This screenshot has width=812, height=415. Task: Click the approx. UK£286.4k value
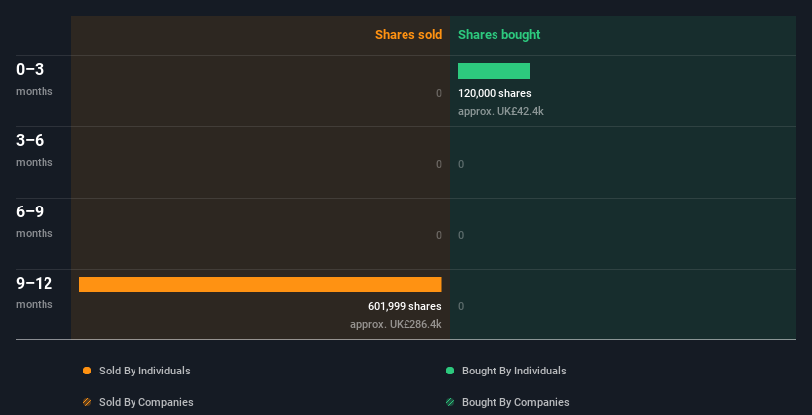coord(397,324)
